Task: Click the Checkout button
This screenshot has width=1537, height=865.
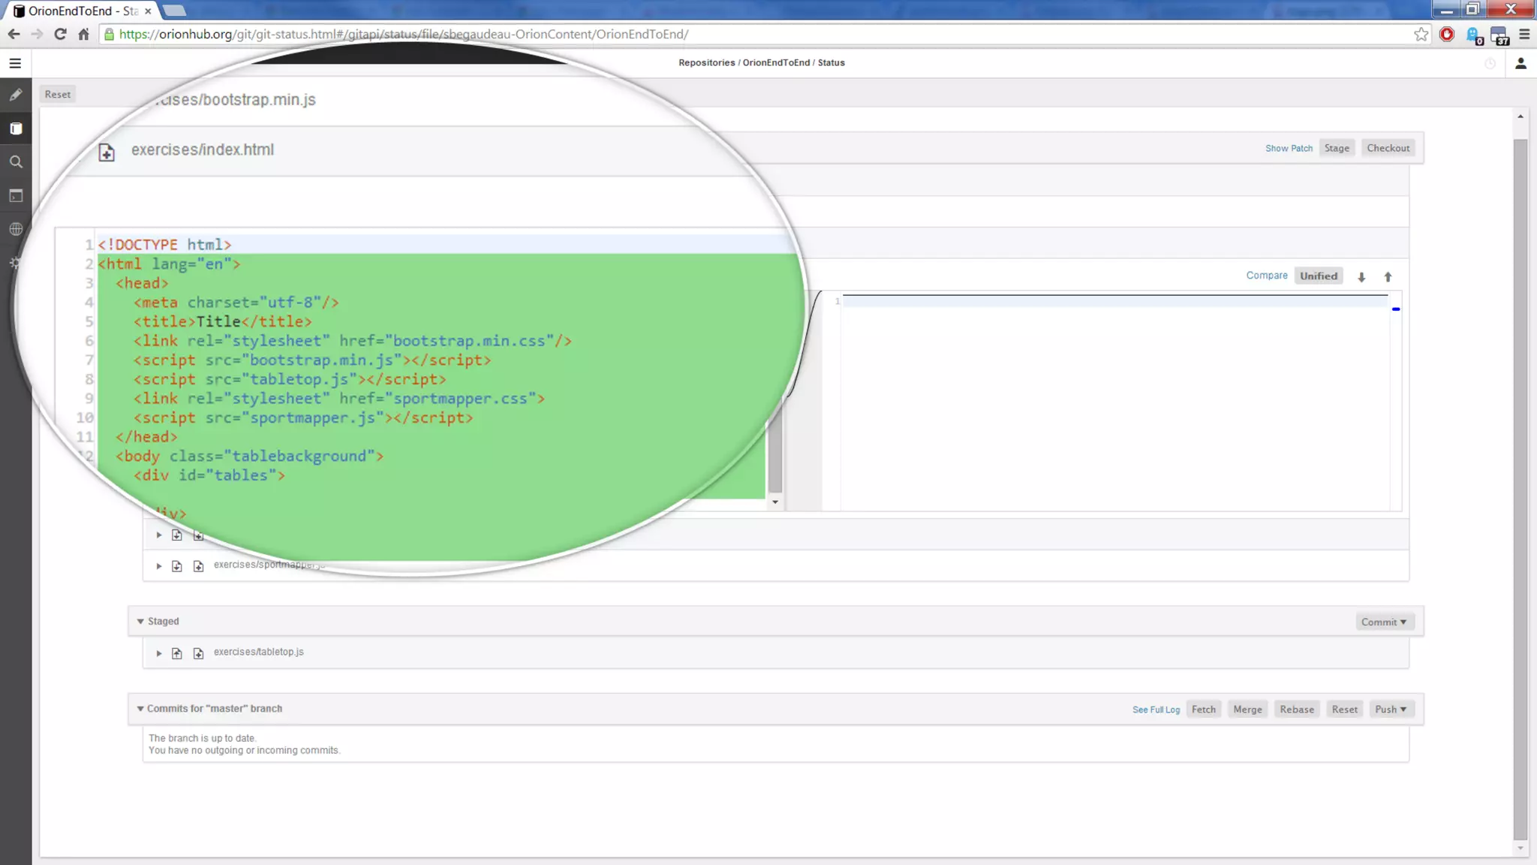Action: (x=1388, y=148)
